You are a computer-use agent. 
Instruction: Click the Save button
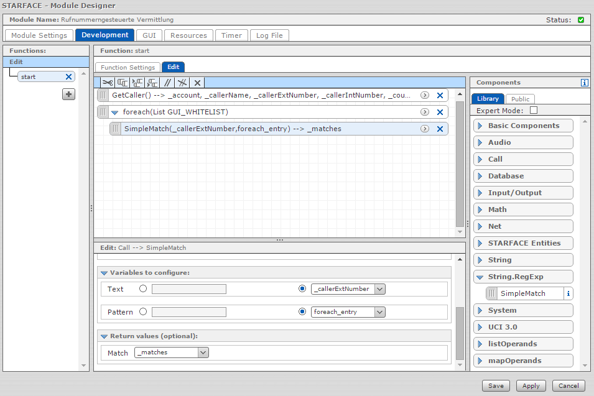(496, 385)
